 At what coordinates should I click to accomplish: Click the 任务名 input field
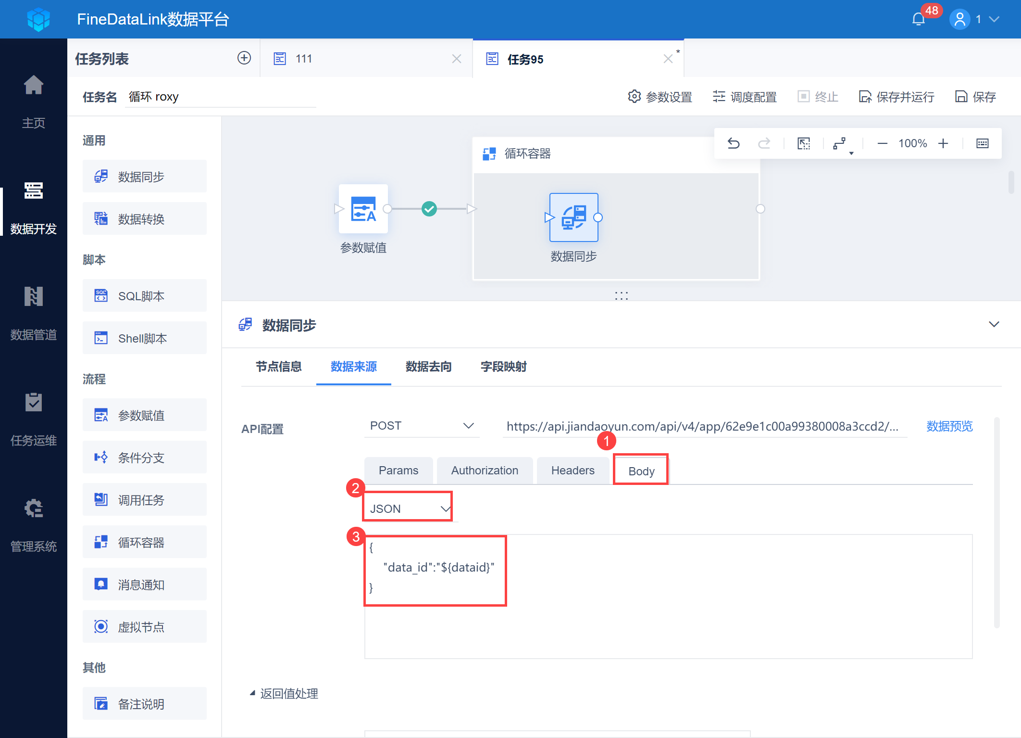tap(221, 97)
